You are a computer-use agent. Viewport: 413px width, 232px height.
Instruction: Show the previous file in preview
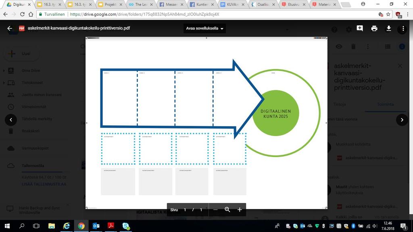(11, 120)
